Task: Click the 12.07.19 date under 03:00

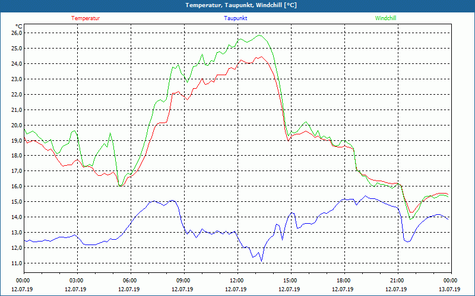Action: [x=76, y=289]
